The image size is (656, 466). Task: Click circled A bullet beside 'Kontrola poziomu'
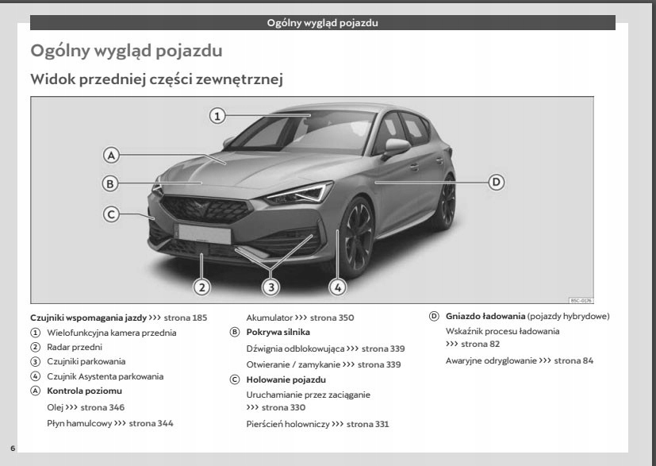(x=35, y=391)
